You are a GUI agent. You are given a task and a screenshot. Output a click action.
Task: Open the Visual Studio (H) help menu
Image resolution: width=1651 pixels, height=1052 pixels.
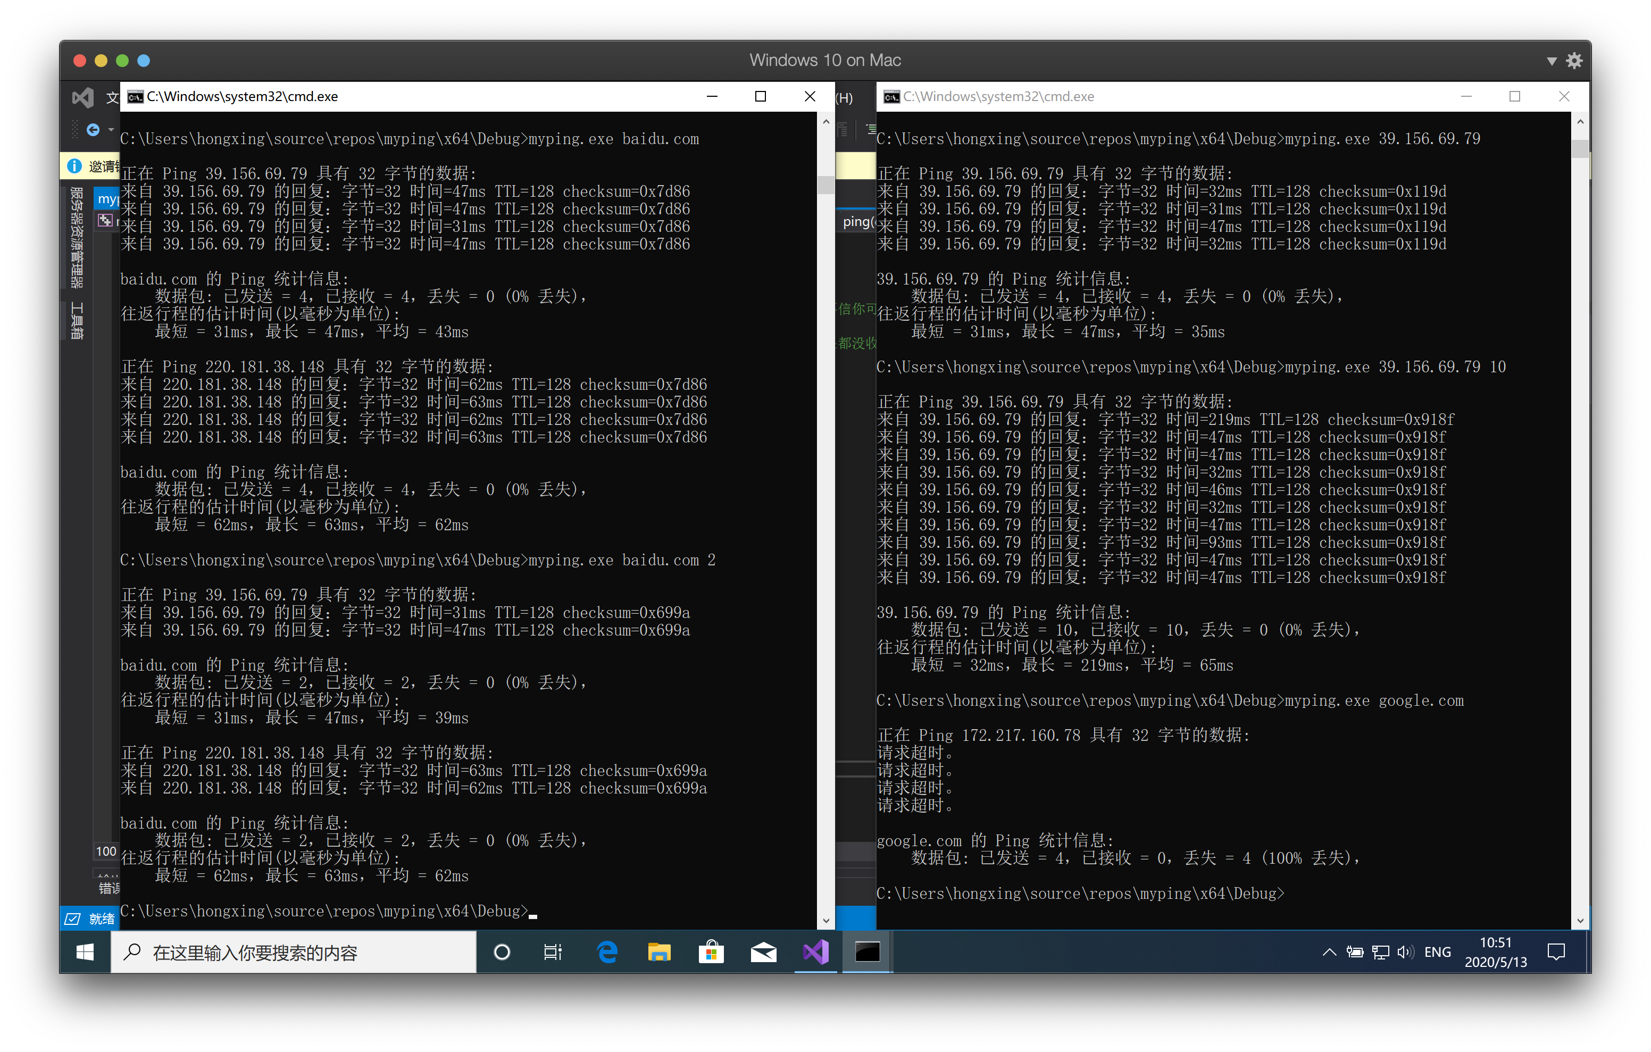844,97
